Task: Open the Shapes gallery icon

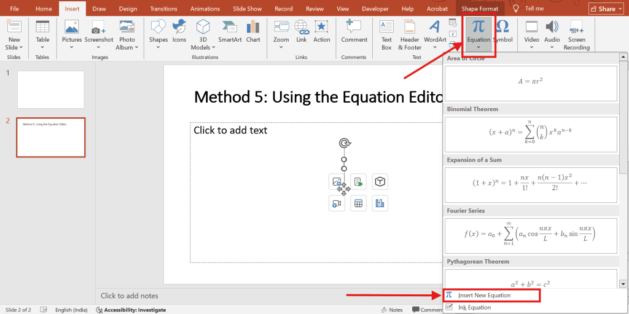Action: coord(158,28)
